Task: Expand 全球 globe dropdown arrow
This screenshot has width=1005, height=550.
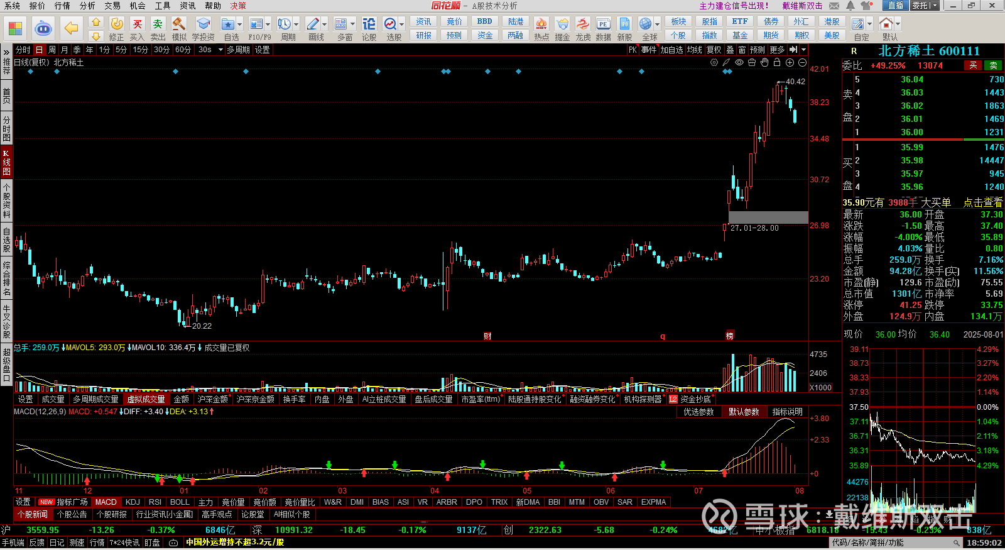Action: 657,25
